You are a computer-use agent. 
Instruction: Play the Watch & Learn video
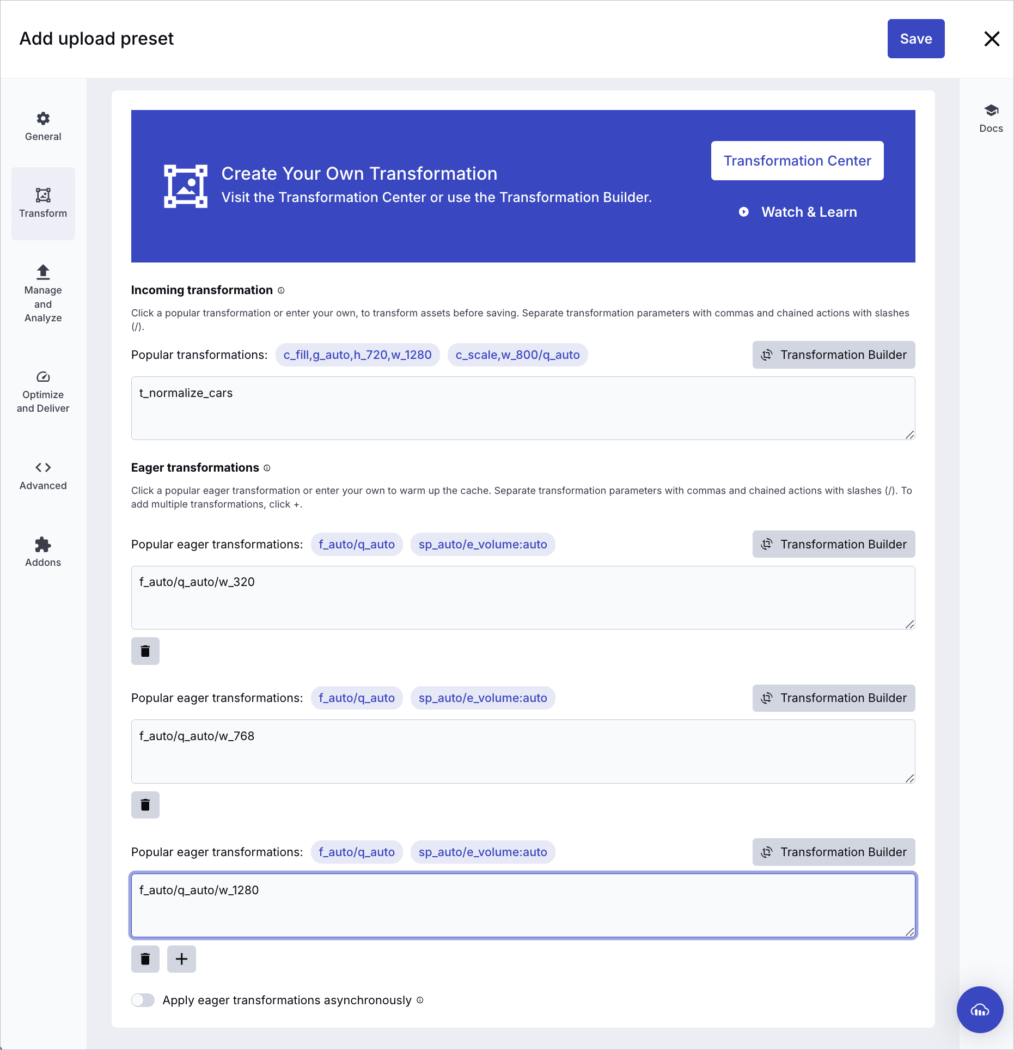(x=798, y=212)
